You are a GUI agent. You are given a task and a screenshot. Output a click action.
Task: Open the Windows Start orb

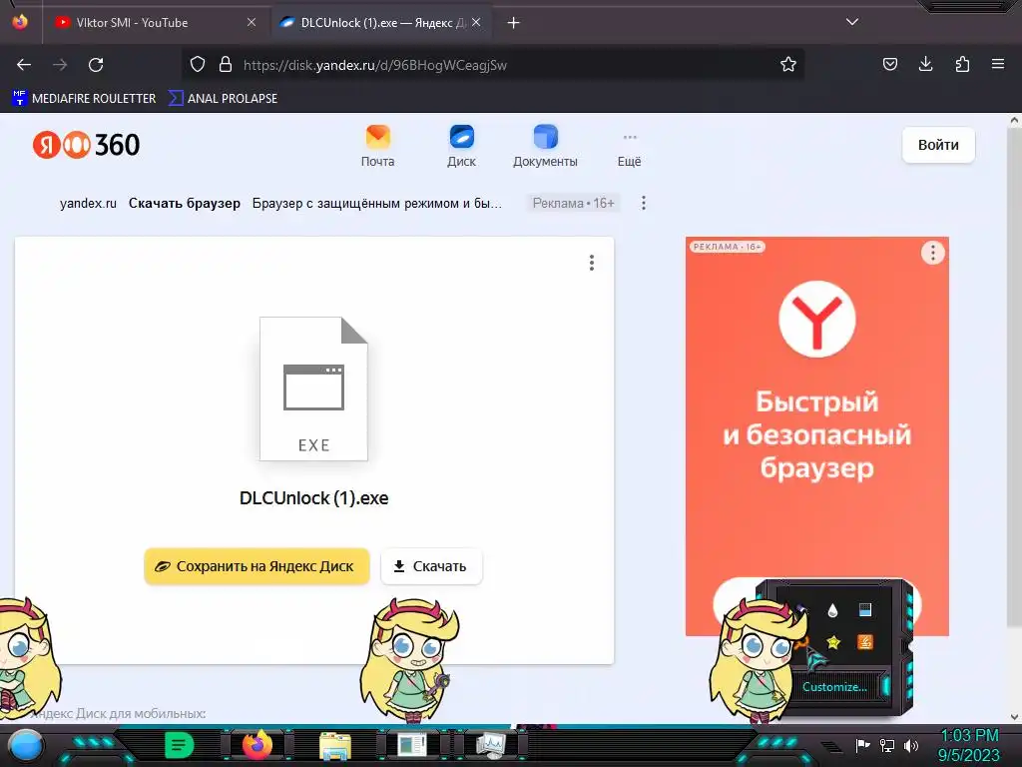[26, 746]
